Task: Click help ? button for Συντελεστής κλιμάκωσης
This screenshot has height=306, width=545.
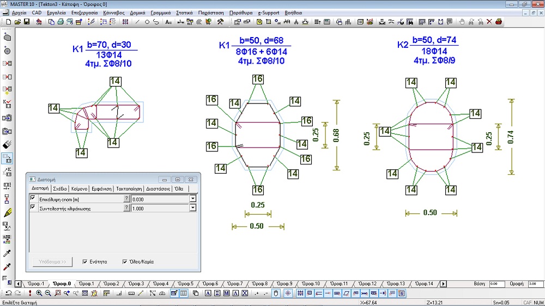Action: click(x=126, y=207)
